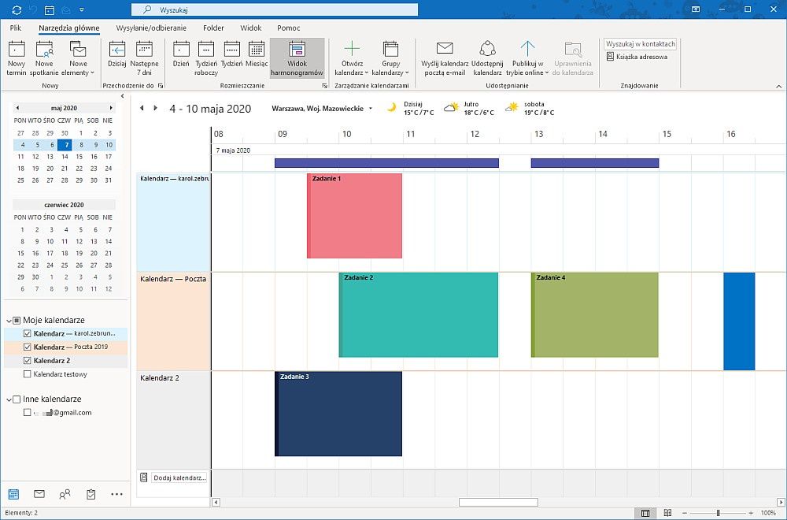
Task: Open the Folder tab
Action: [213, 28]
